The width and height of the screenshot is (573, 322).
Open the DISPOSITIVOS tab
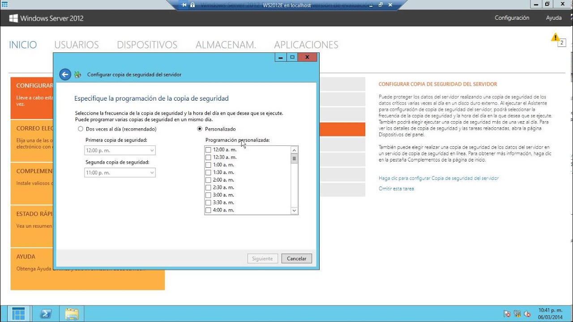click(x=147, y=45)
